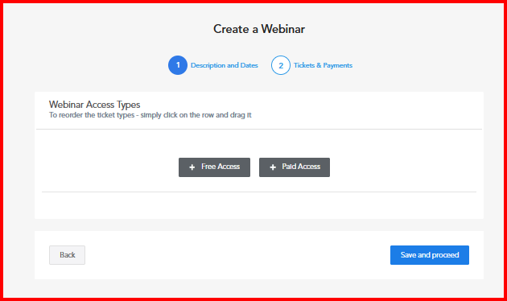
Task: Click the word Payments in step 2 label
Action: click(337, 65)
